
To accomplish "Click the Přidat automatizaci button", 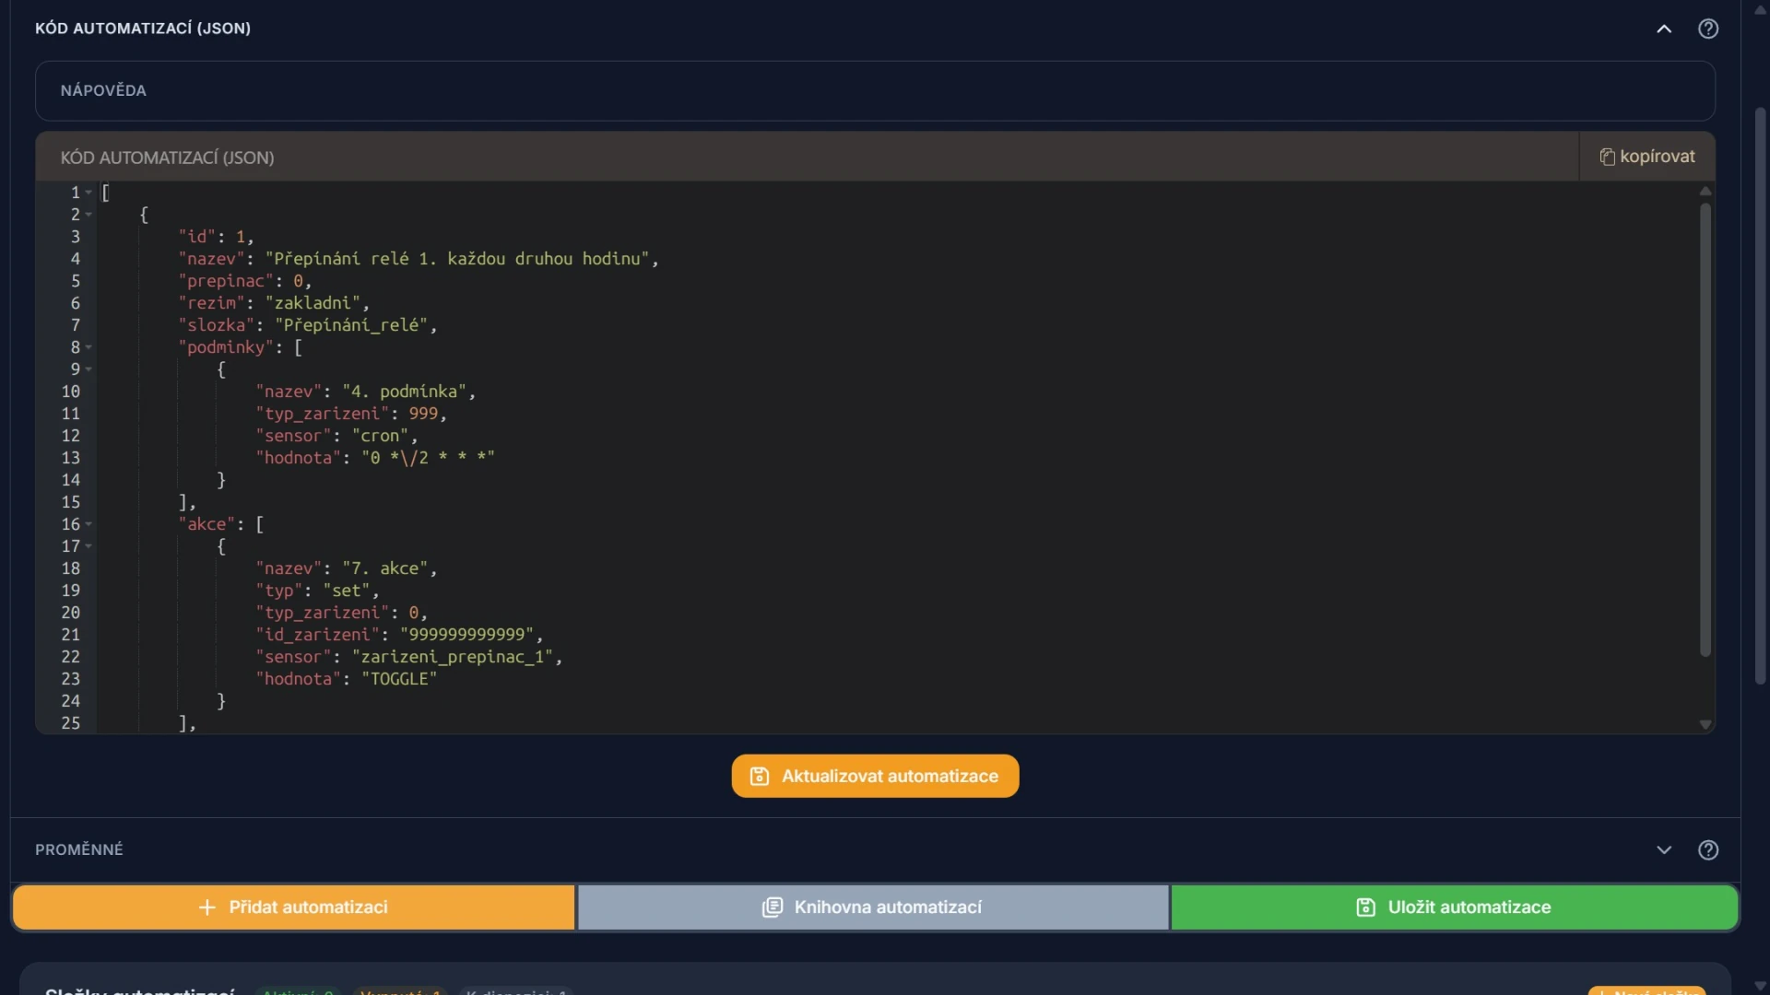I will (294, 907).
